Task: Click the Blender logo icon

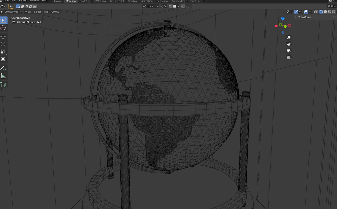Action: coord(1,1)
